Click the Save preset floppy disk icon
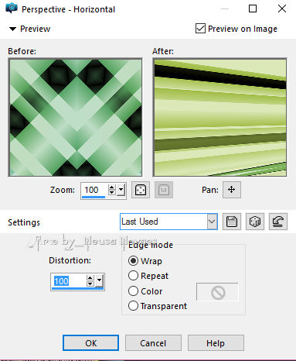This screenshot has height=361, width=296. point(232,222)
